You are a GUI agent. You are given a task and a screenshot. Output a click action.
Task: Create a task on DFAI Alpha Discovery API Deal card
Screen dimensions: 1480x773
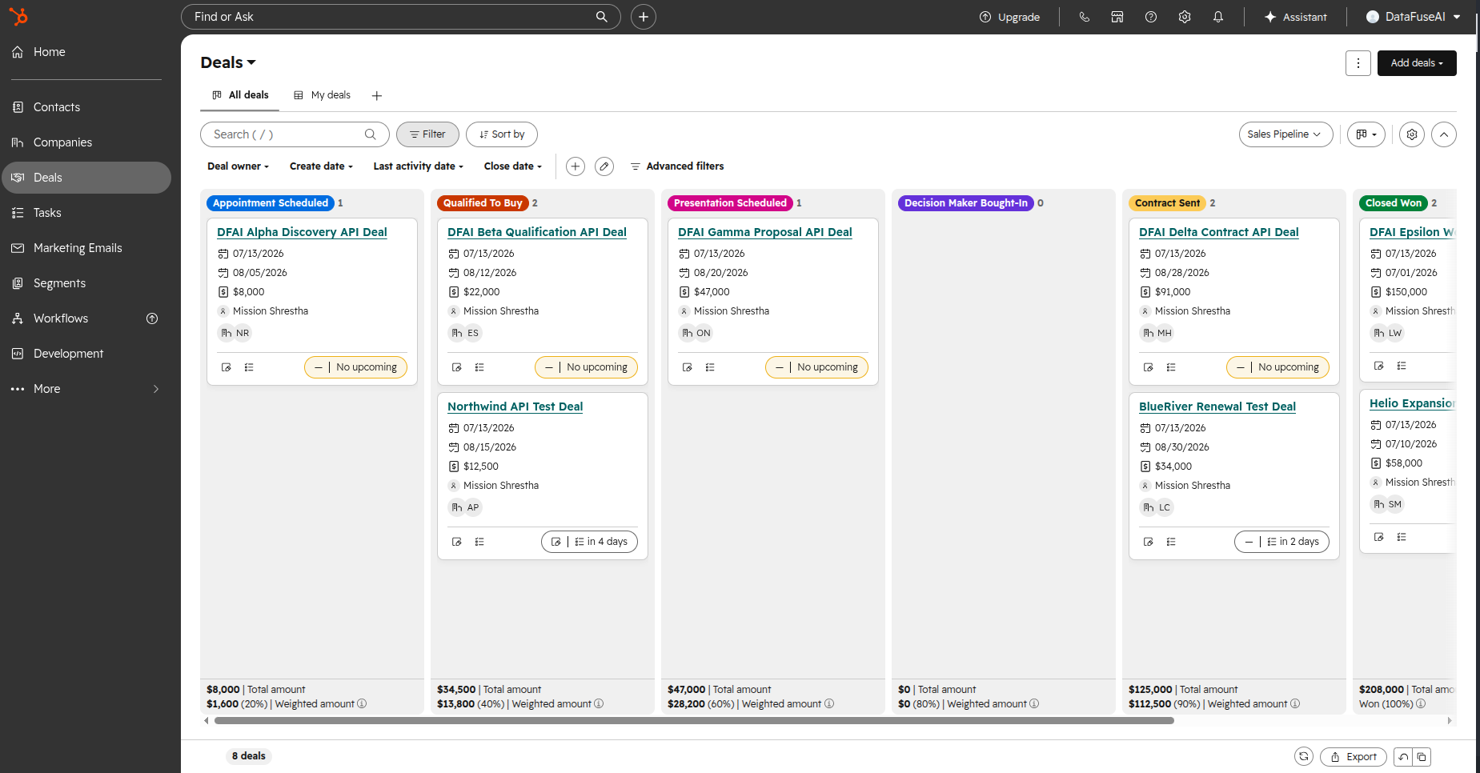(249, 367)
